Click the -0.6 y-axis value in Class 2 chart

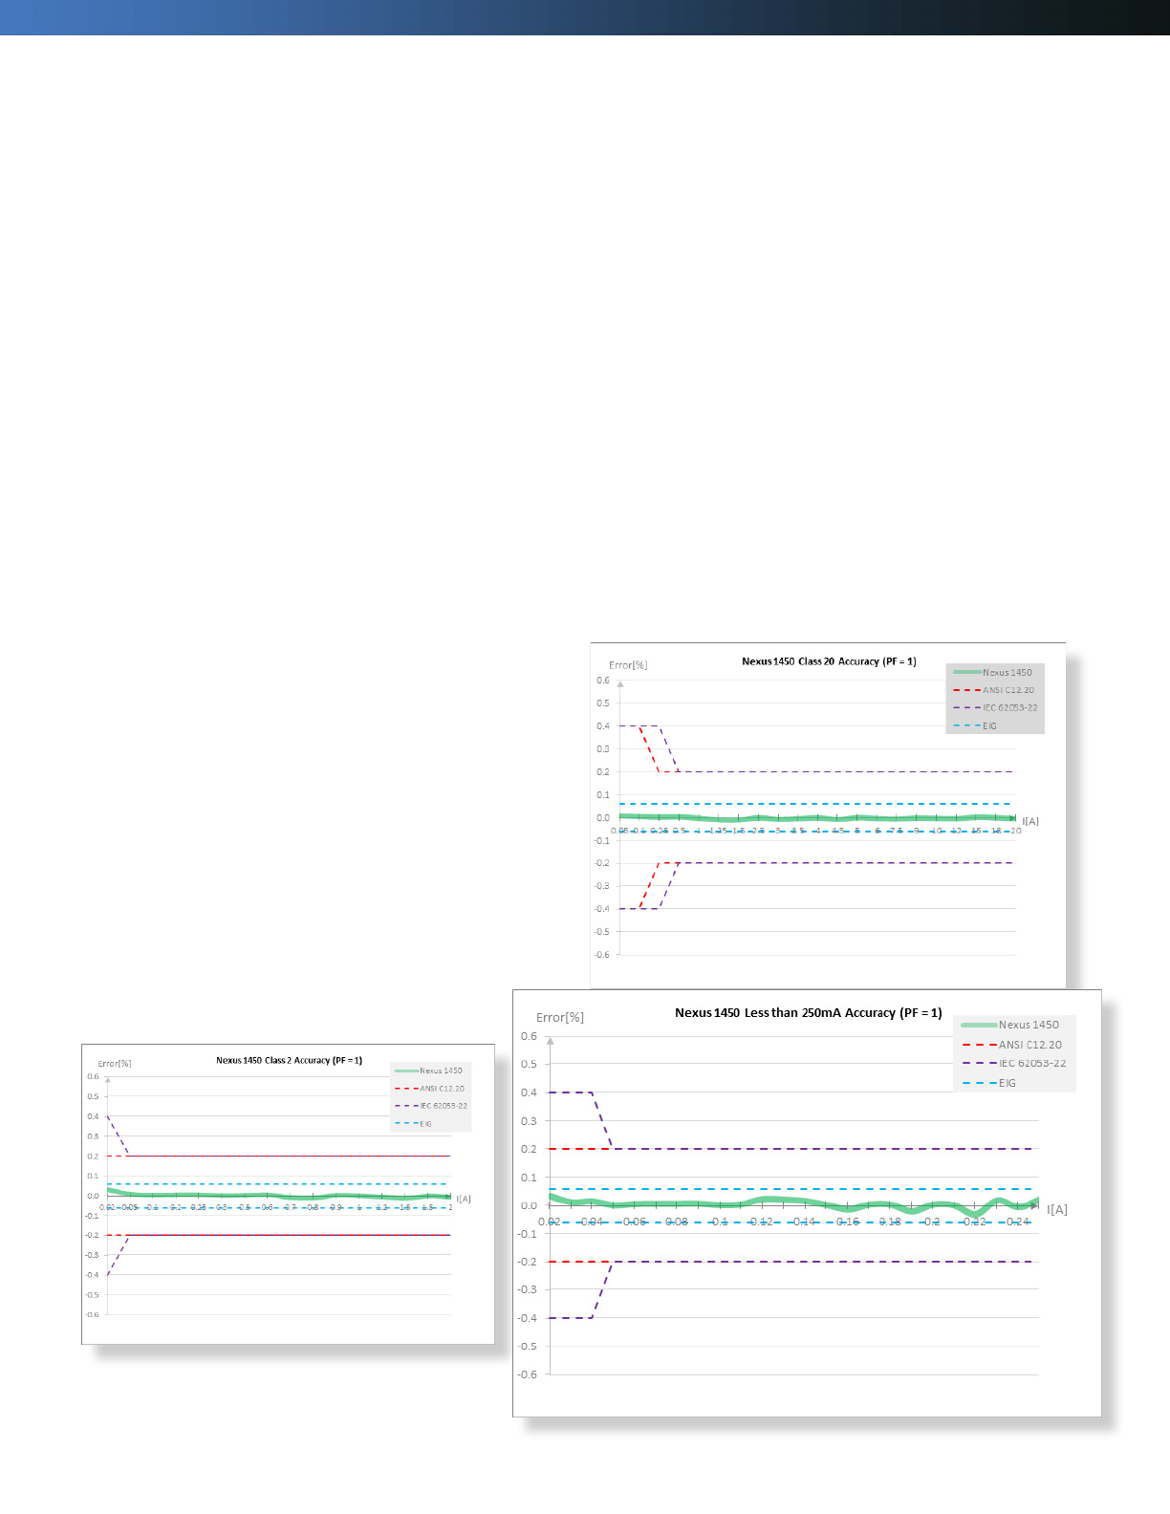click(92, 1315)
